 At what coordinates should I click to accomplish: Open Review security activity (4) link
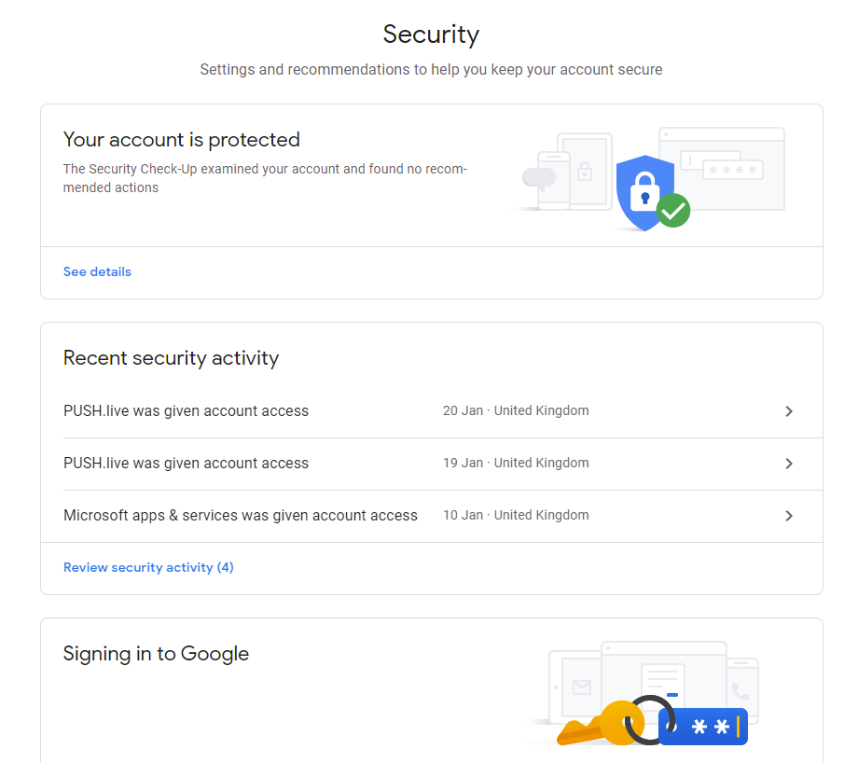[148, 567]
